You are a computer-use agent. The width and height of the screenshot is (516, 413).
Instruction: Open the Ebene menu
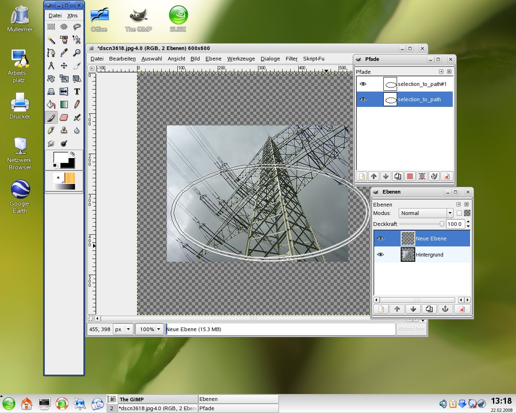pos(213,58)
